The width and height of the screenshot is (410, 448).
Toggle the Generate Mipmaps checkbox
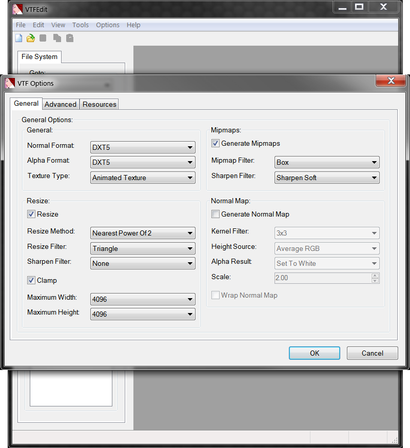coord(216,143)
